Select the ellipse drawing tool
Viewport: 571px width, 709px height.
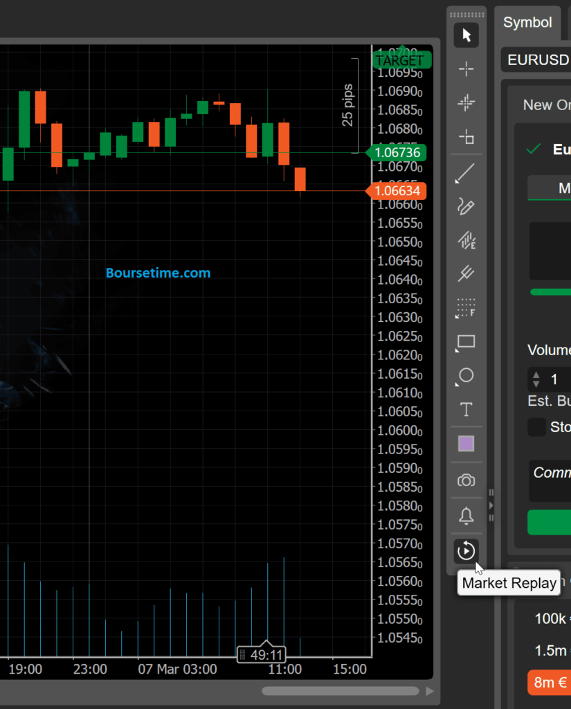click(466, 375)
